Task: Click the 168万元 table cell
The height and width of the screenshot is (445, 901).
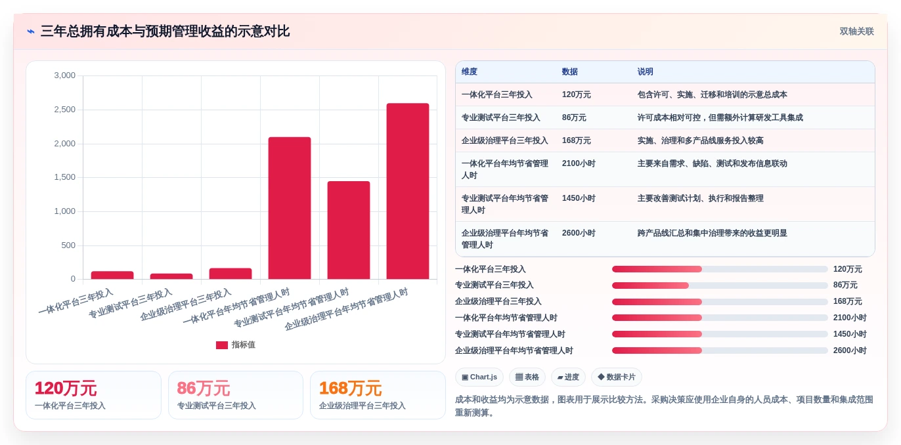Action: click(577, 140)
